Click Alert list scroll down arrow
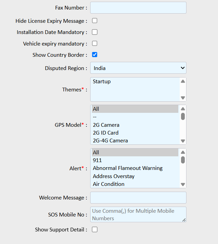 pyautogui.click(x=183, y=185)
